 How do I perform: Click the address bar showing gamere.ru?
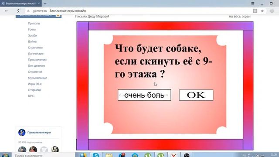(x=139, y=11)
